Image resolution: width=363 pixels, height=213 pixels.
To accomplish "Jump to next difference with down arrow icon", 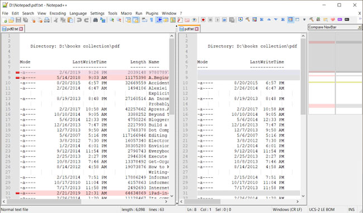I will [276, 20].
